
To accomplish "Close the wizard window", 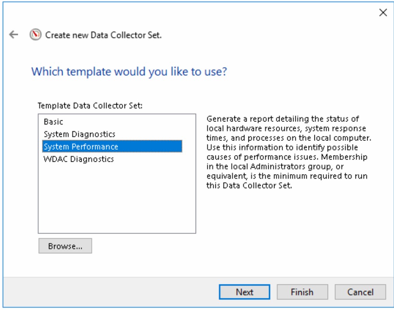I will [383, 12].
